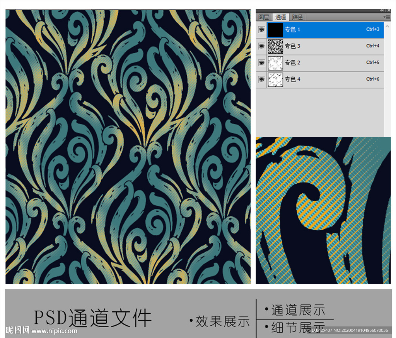Click the channel list scroll up arrow
Image resolution: width=396 pixels, height=338 pixels.
tap(387, 26)
